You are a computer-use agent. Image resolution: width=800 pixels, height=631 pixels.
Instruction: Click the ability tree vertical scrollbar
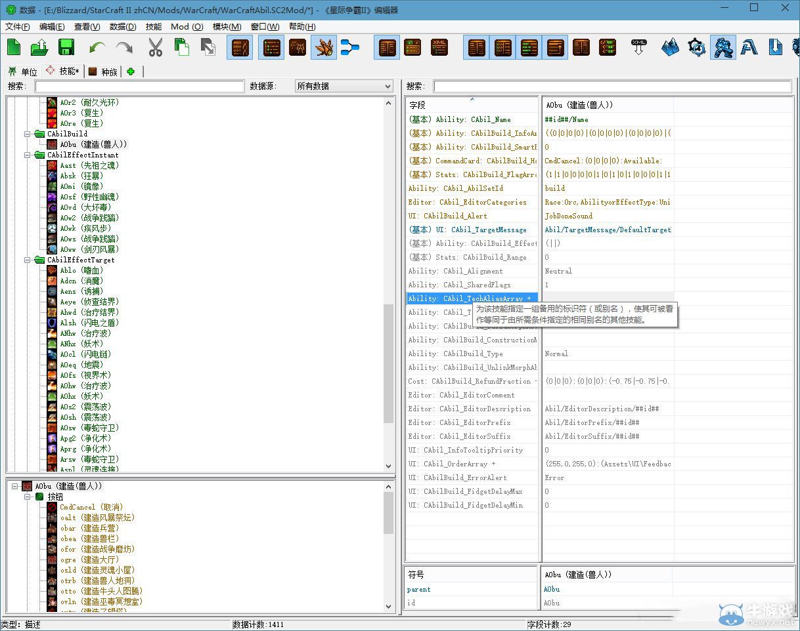coord(388,283)
